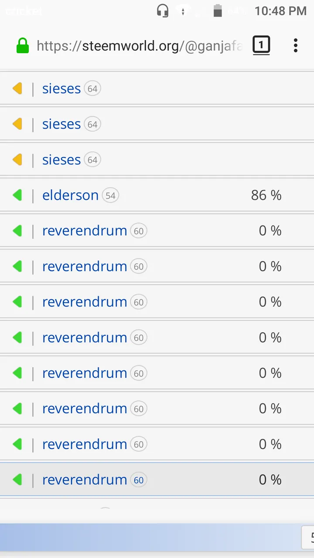Click the 54 reputation badge next to elderson
This screenshot has height=558, width=314.
tap(110, 196)
